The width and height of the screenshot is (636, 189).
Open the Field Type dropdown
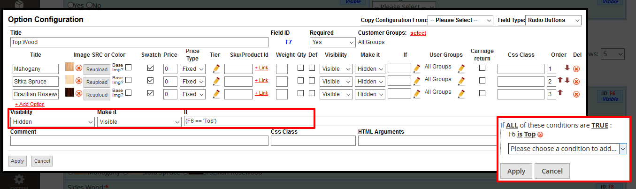[x=553, y=20]
